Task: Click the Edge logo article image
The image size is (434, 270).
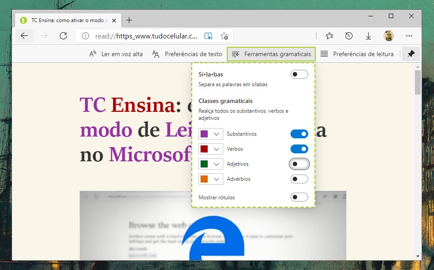Action: point(213,225)
